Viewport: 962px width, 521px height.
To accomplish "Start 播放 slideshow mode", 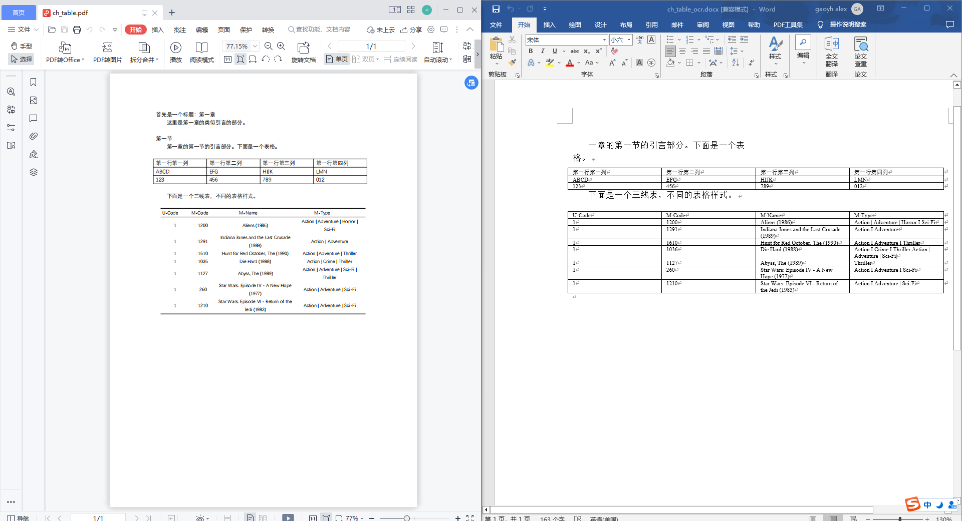I will (x=175, y=52).
